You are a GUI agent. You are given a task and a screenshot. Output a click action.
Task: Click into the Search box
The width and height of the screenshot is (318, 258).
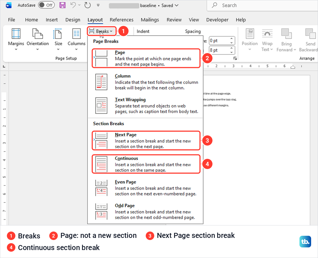(x=262, y=5)
